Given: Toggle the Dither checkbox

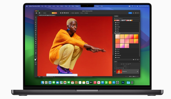Looking at the screenshot, I should tap(76, 13).
